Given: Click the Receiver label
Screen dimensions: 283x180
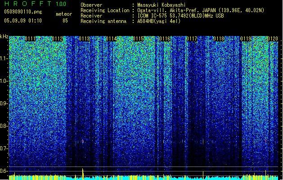Looking at the screenshot, I should tap(91, 16).
